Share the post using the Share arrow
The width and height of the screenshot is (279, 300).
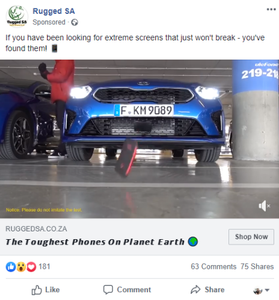click(207, 290)
